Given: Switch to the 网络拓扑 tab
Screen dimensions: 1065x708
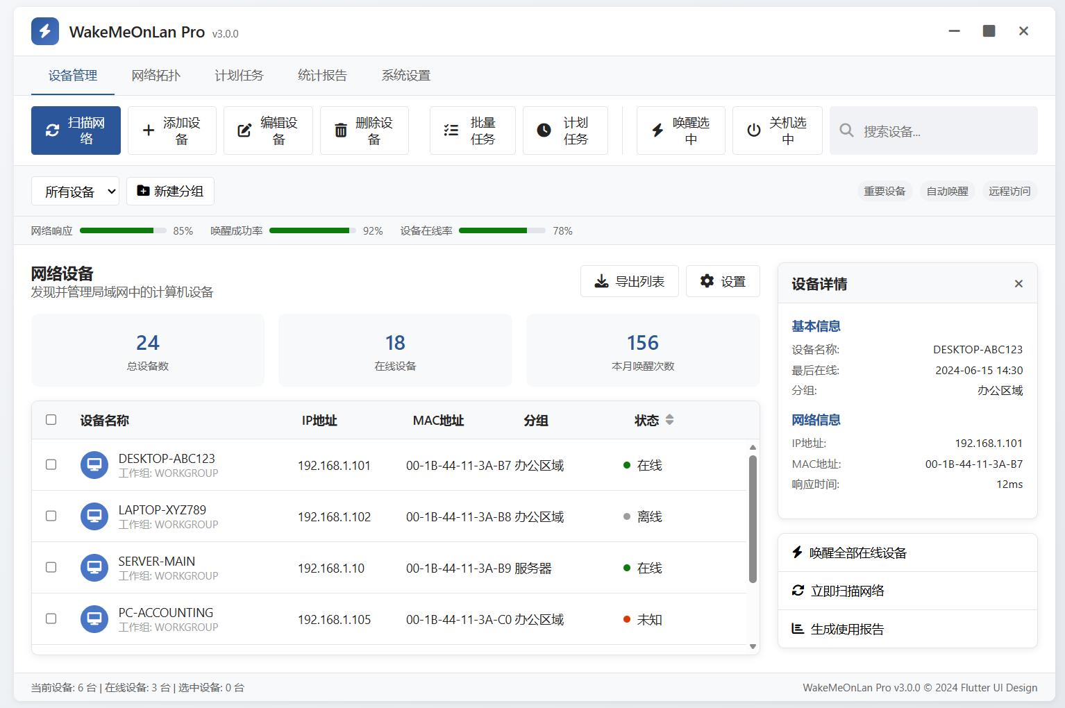Looking at the screenshot, I should (x=156, y=75).
